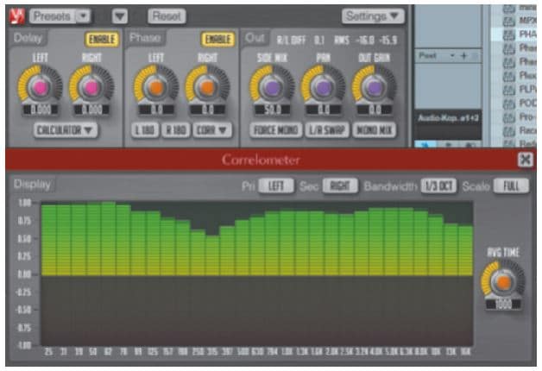Viewport: 542px width, 371px height.
Task: Open the Presets dropdown arrow
Action: 83,16
